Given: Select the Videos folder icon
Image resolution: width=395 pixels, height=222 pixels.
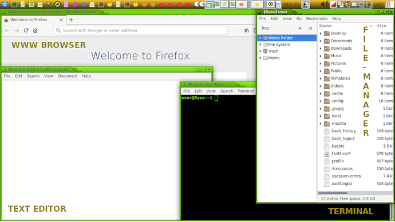Looking at the screenshot, I should click(x=327, y=86).
